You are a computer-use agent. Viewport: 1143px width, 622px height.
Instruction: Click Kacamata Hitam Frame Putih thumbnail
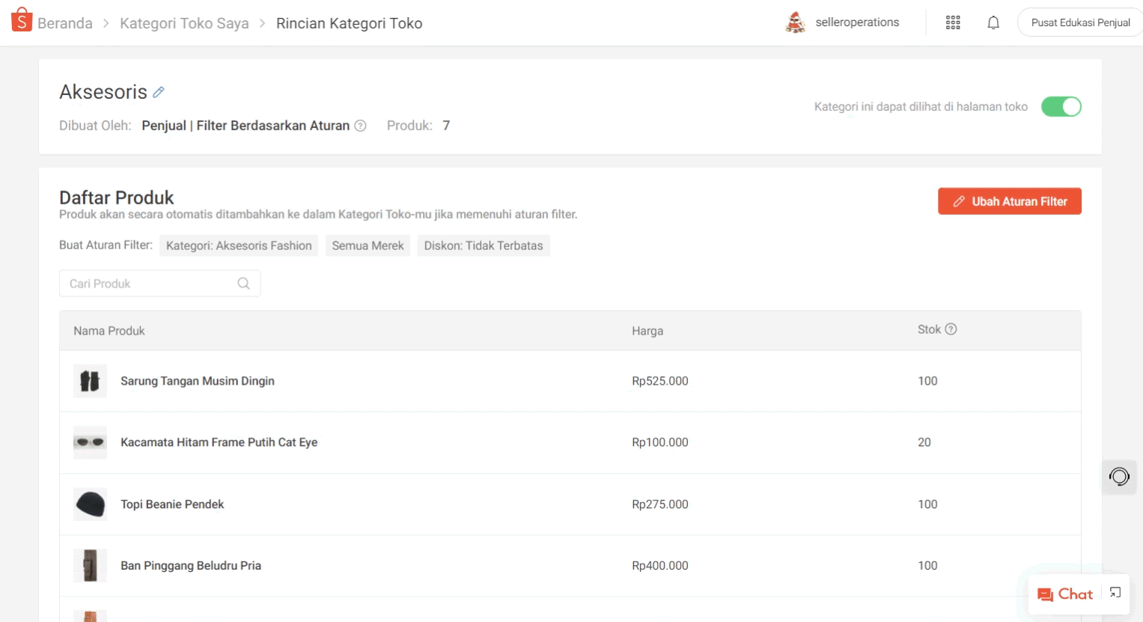(x=90, y=442)
